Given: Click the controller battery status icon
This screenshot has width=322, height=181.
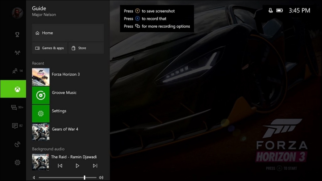Looking at the screenshot, I should (x=280, y=10).
